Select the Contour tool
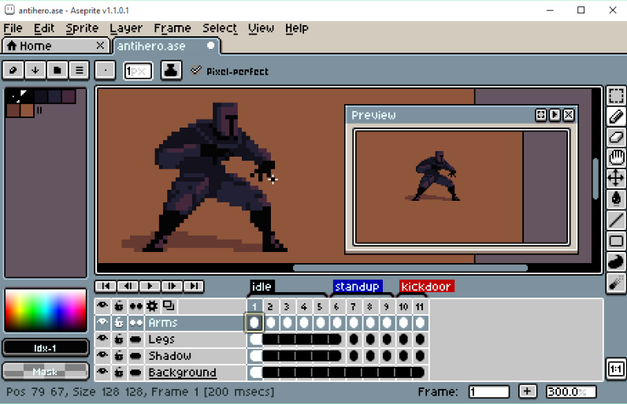 coord(616,262)
